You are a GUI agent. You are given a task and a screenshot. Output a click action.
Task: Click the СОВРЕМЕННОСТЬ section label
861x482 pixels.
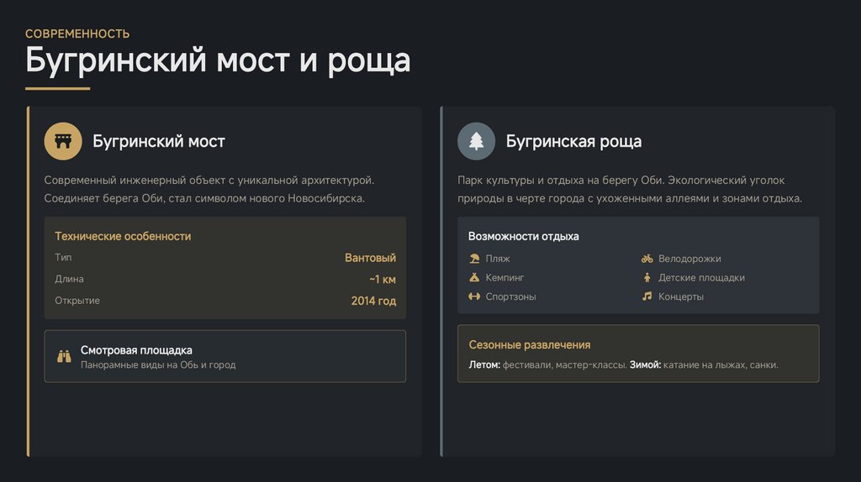coord(77,34)
